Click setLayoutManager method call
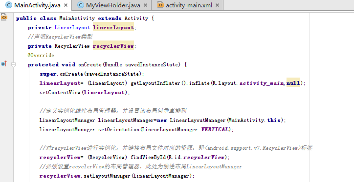Viewport: 354px width, 182px height. (x=107, y=176)
